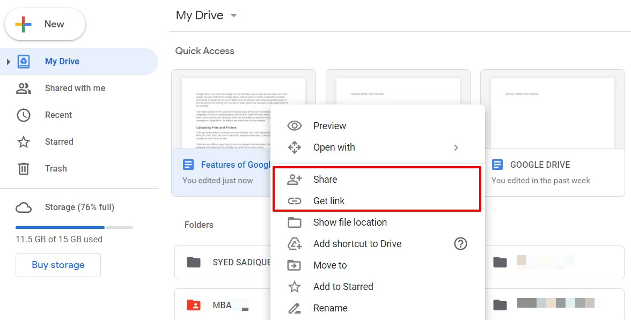The height and width of the screenshot is (320, 631).
Task: Click the Rename pencil icon
Action: [x=295, y=308]
